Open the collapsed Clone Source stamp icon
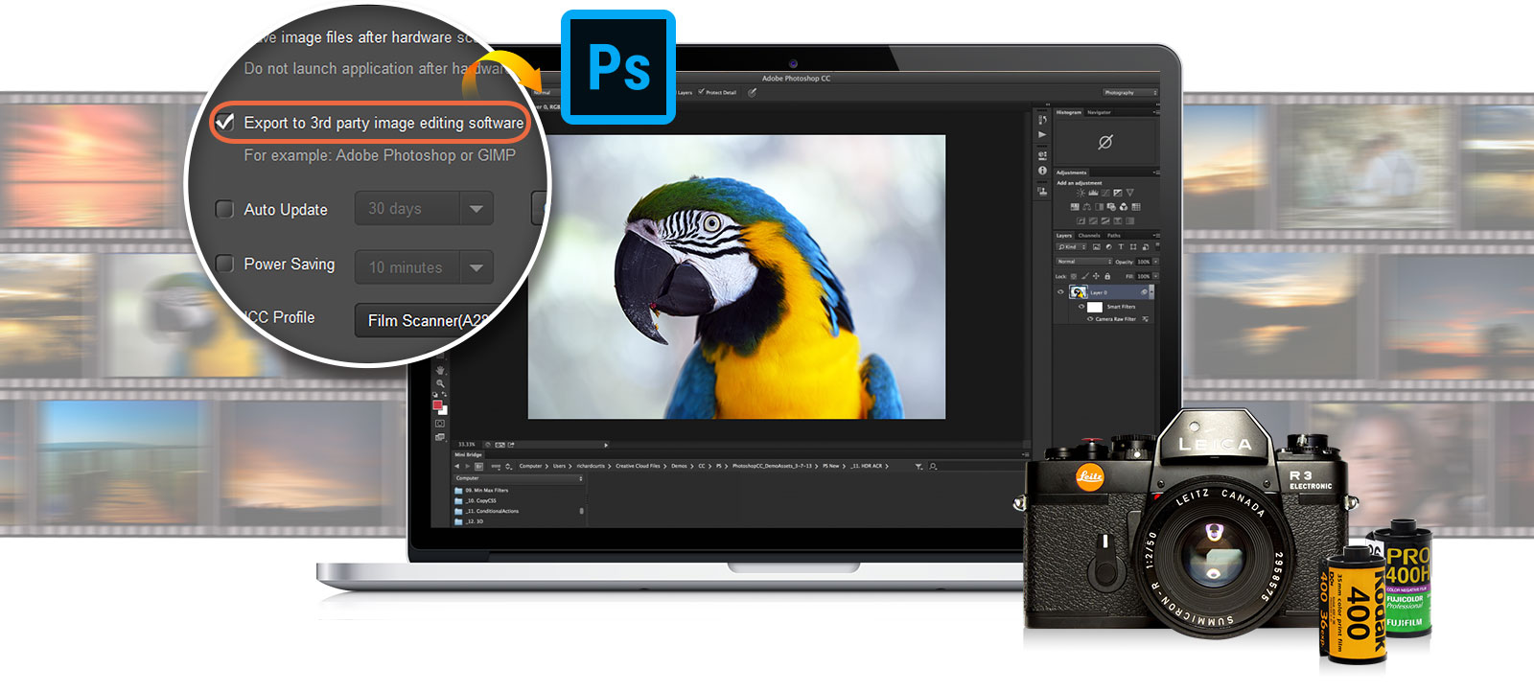Image resolution: width=1534 pixels, height=692 pixels. point(1042,191)
